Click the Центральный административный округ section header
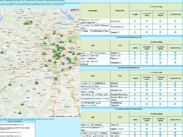 pyautogui.click(x=129, y=37)
